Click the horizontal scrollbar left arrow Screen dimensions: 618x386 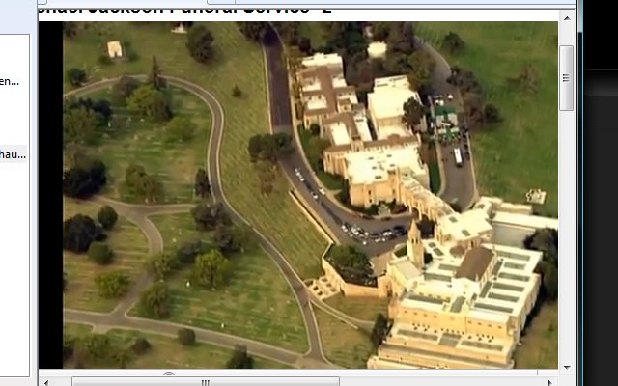(x=47, y=381)
